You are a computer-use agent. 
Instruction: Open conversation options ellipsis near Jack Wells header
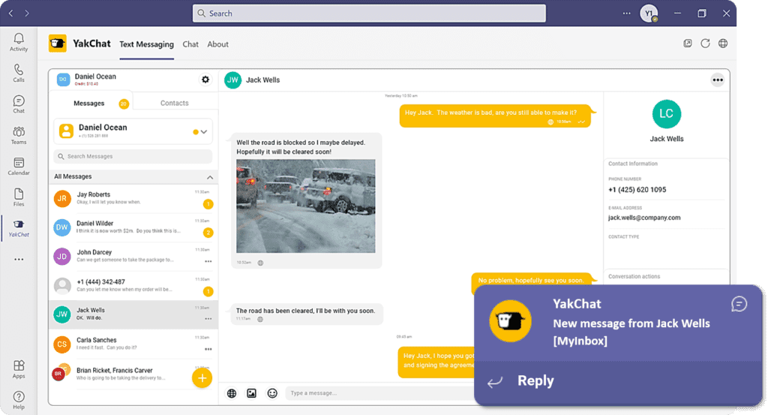[x=718, y=80]
